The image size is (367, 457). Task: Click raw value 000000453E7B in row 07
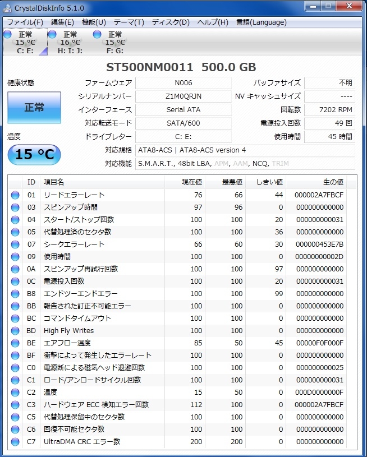point(320,244)
